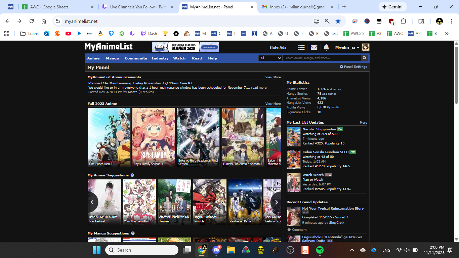Click Add entries next to Anime Entries
The height and width of the screenshot is (258, 459).
(x=334, y=89)
